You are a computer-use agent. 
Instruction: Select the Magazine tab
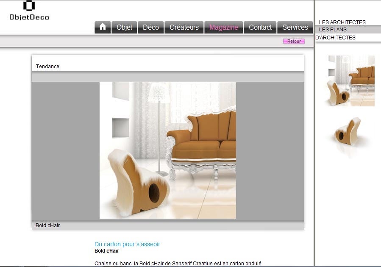point(224,27)
